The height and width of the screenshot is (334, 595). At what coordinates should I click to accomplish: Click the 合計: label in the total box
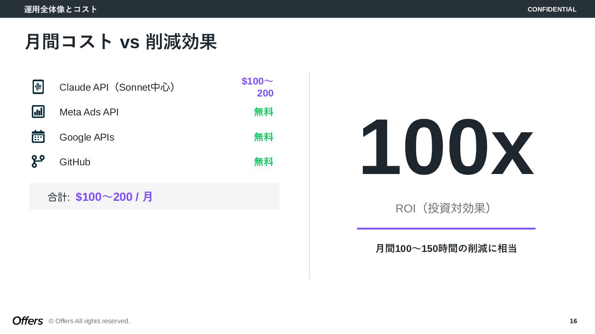(x=59, y=197)
